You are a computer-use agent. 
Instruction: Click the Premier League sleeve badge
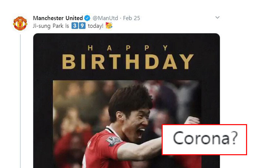point(114,141)
